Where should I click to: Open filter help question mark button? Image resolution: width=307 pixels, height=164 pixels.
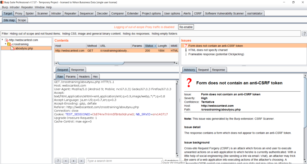pos(304,33)
